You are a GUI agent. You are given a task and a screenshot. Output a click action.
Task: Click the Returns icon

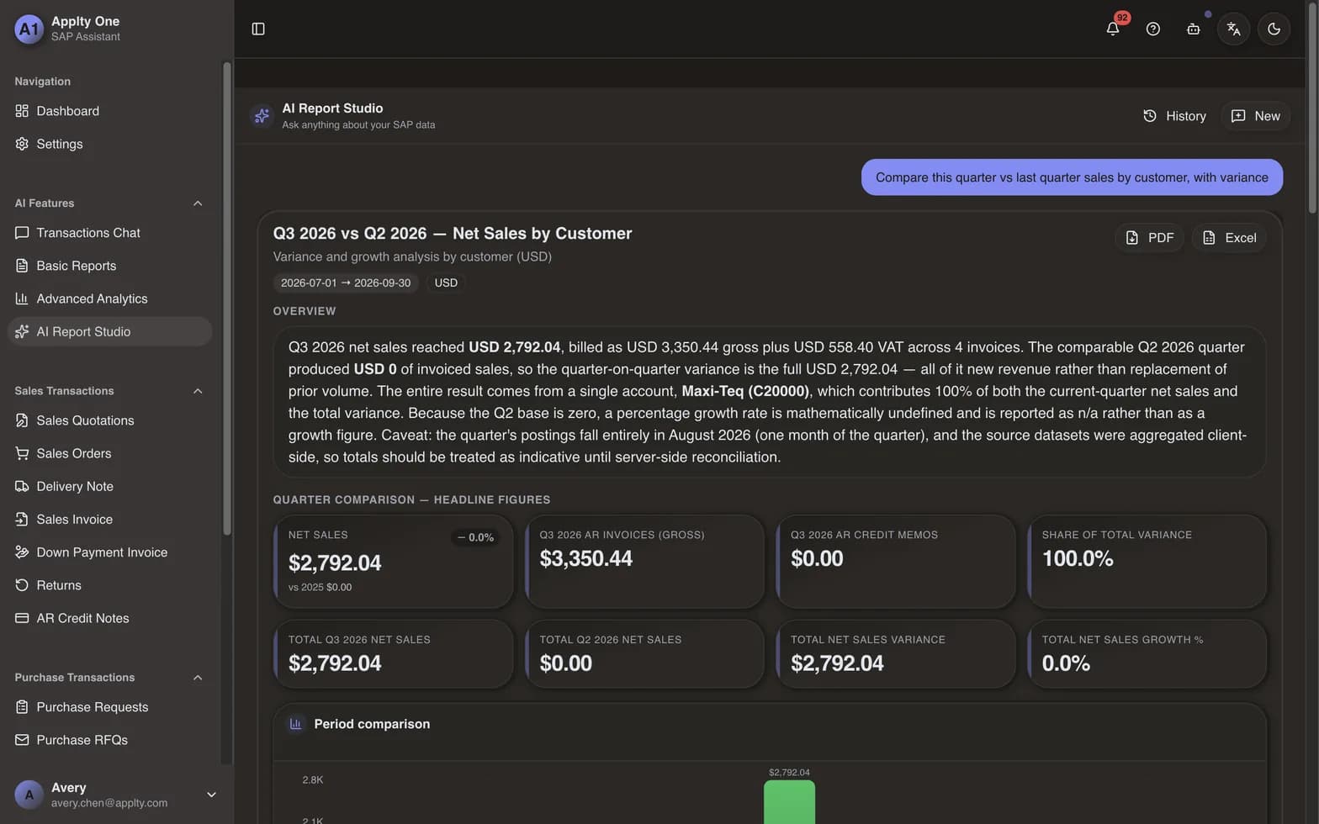pos(22,585)
